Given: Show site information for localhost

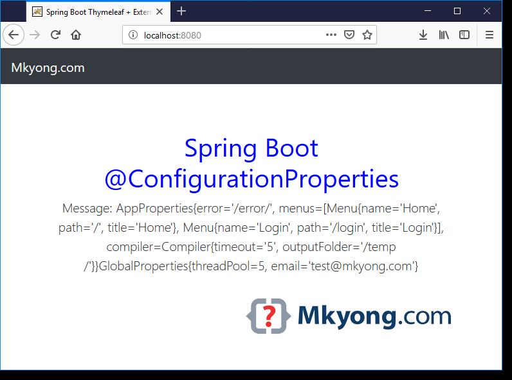Looking at the screenshot, I should (133, 35).
